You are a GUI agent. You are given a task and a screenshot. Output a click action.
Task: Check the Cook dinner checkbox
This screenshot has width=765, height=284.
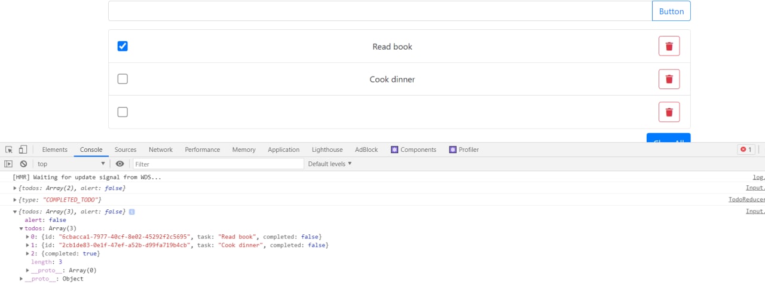(x=123, y=79)
